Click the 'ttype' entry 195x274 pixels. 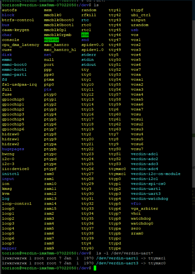click(115, 248)
